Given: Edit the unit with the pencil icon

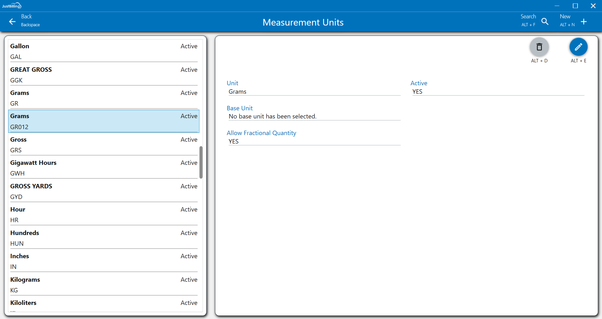Looking at the screenshot, I should click(x=578, y=47).
